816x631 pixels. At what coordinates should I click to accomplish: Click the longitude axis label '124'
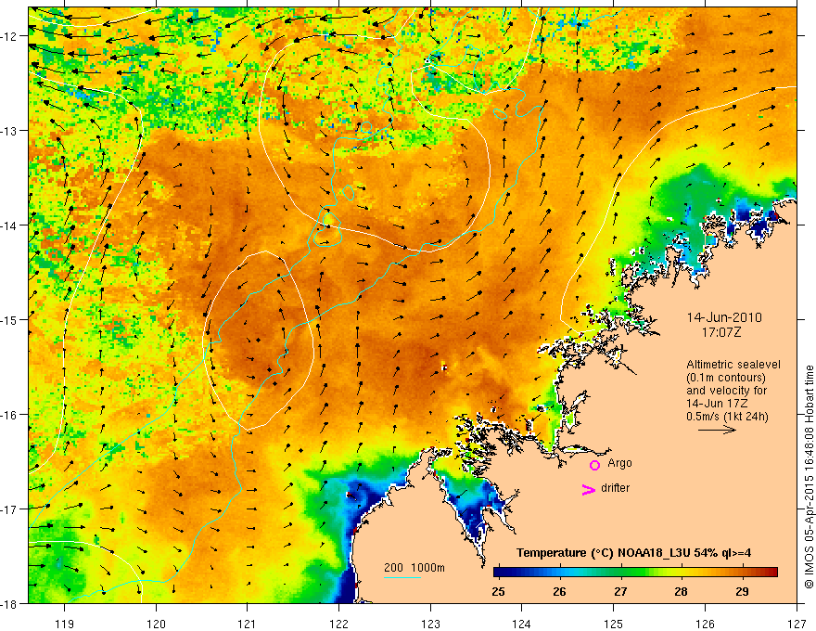522,624
